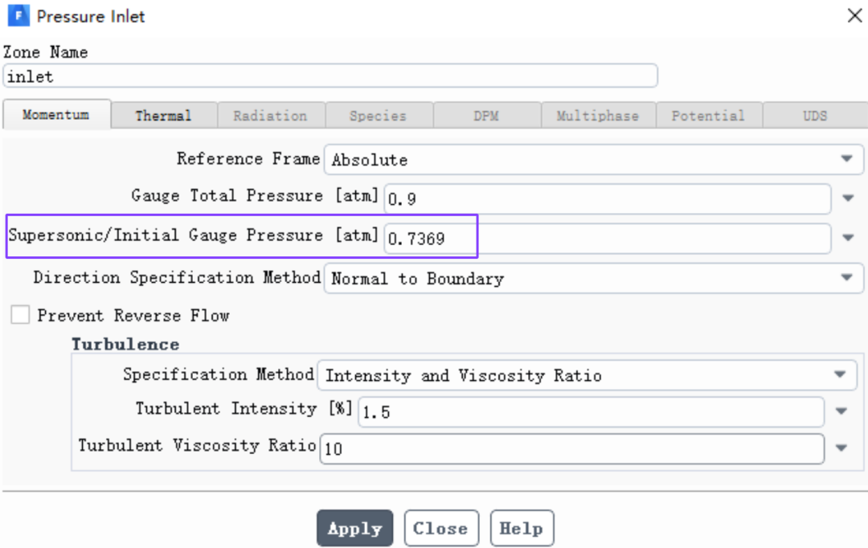Apply the pressure inlet settings
This screenshot has width=868, height=548.
coord(355,528)
